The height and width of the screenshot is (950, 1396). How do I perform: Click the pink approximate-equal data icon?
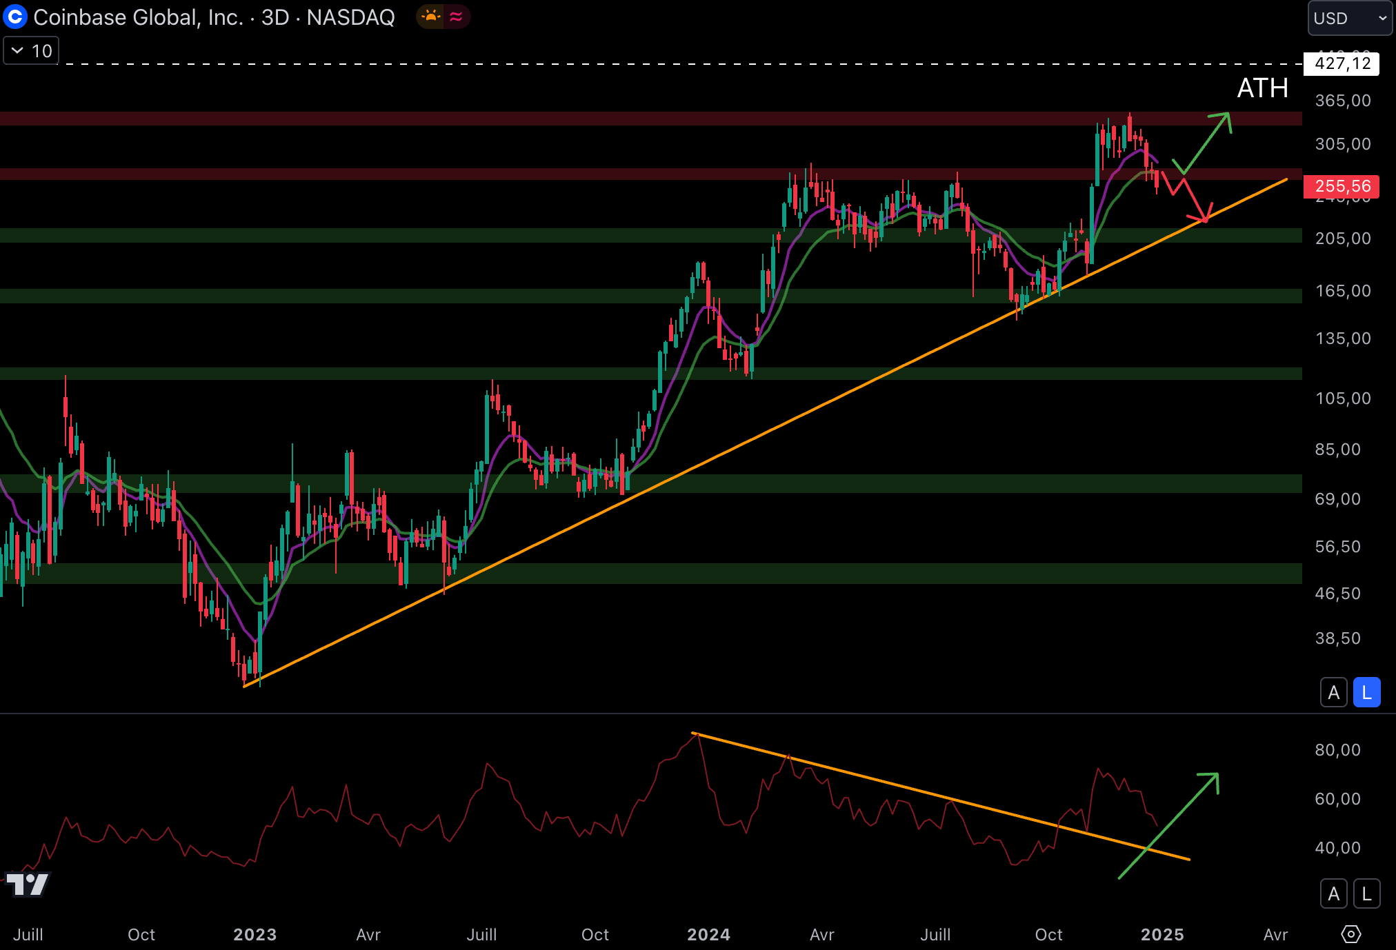coord(456,17)
